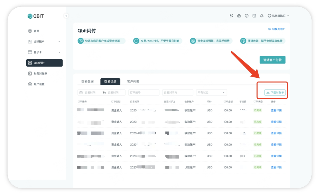The image size is (319, 195).
Task: Click the icon beside 便捷收款
Action: tap(243, 41)
